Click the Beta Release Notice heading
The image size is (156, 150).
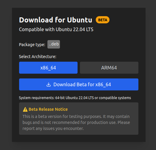pos(48,109)
